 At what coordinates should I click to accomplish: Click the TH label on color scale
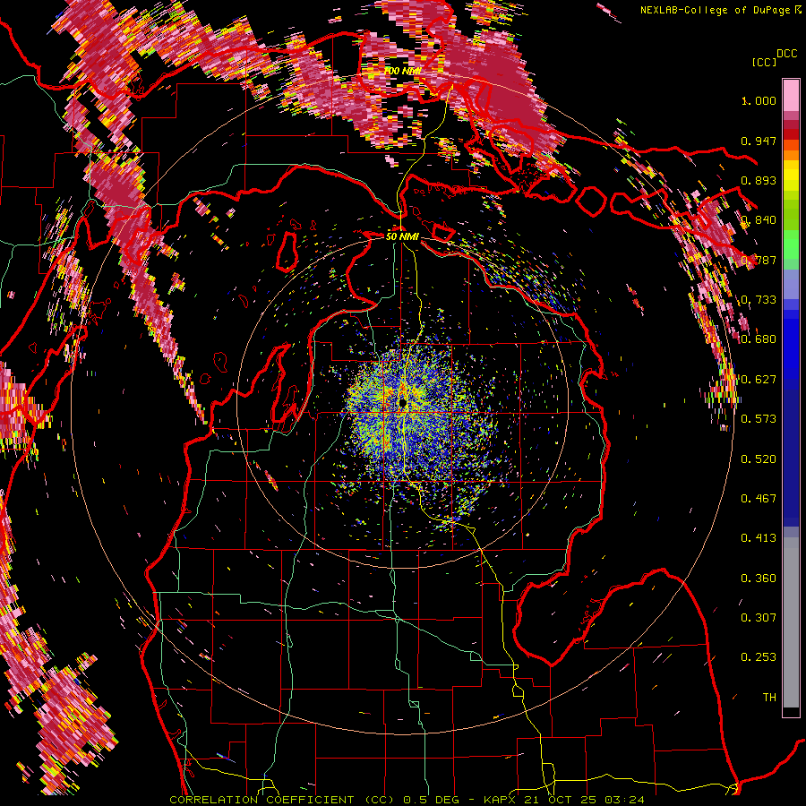tap(769, 698)
